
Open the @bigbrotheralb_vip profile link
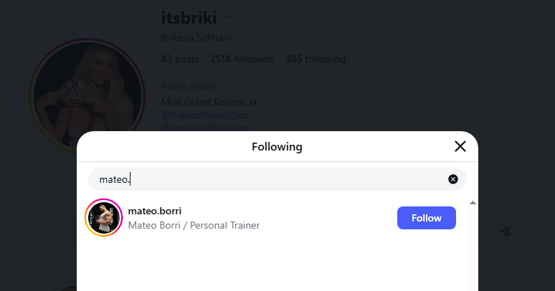pos(205,115)
